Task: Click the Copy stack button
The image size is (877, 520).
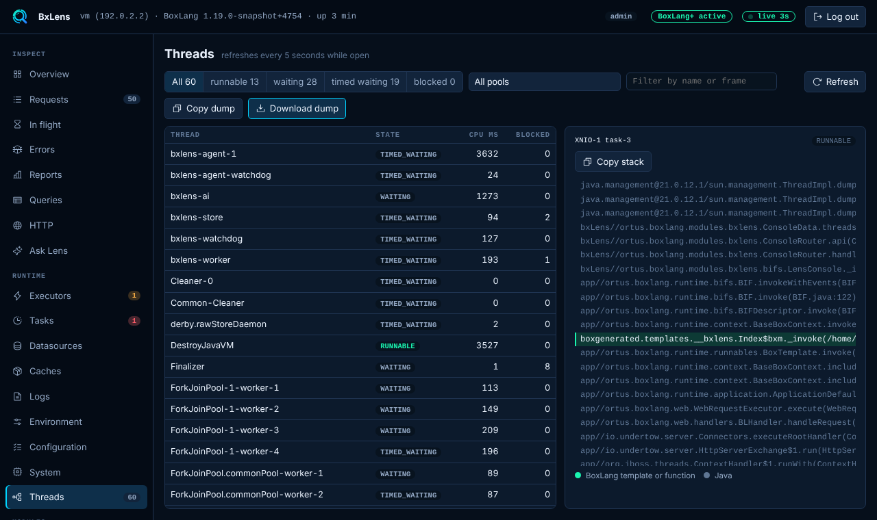Action: click(x=613, y=161)
